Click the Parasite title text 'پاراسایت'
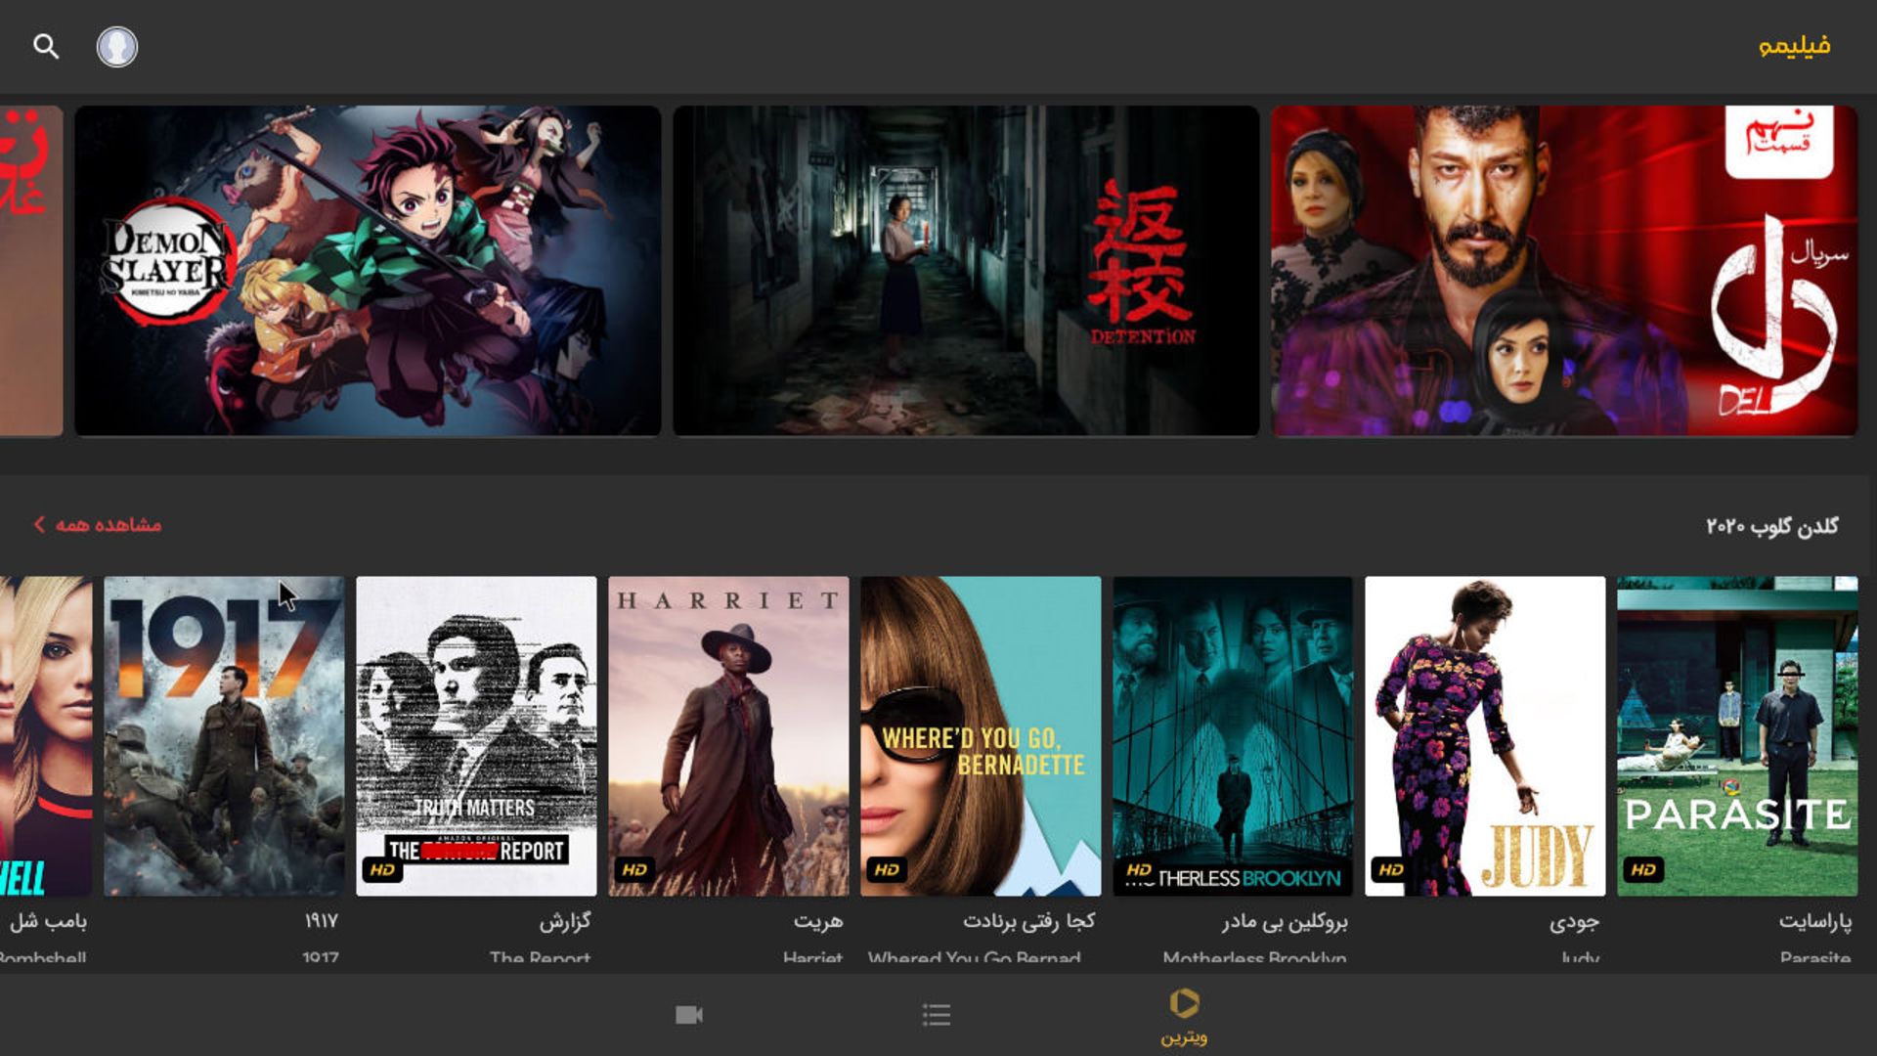The width and height of the screenshot is (1877, 1056). click(x=1814, y=921)
